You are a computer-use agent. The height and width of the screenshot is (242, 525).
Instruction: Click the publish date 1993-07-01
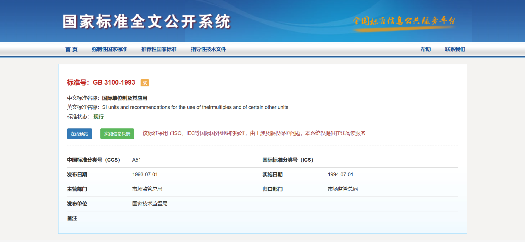(145, 174)
